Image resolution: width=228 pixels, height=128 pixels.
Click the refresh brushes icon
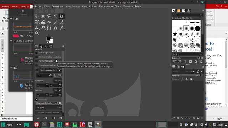coord(196,62)
